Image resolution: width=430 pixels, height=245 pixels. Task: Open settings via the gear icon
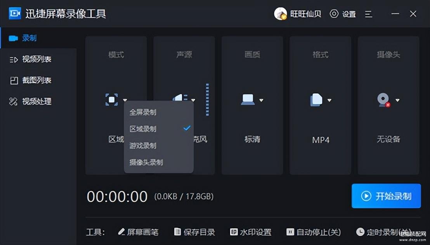click(x=334, y=14)
